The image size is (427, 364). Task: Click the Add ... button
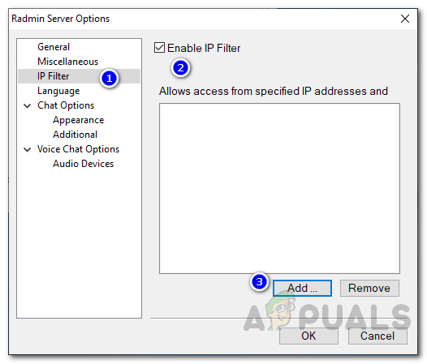click(302, 288)
